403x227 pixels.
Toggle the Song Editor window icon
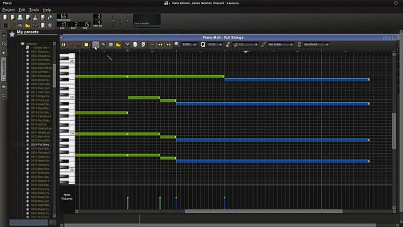coord(5,25)
